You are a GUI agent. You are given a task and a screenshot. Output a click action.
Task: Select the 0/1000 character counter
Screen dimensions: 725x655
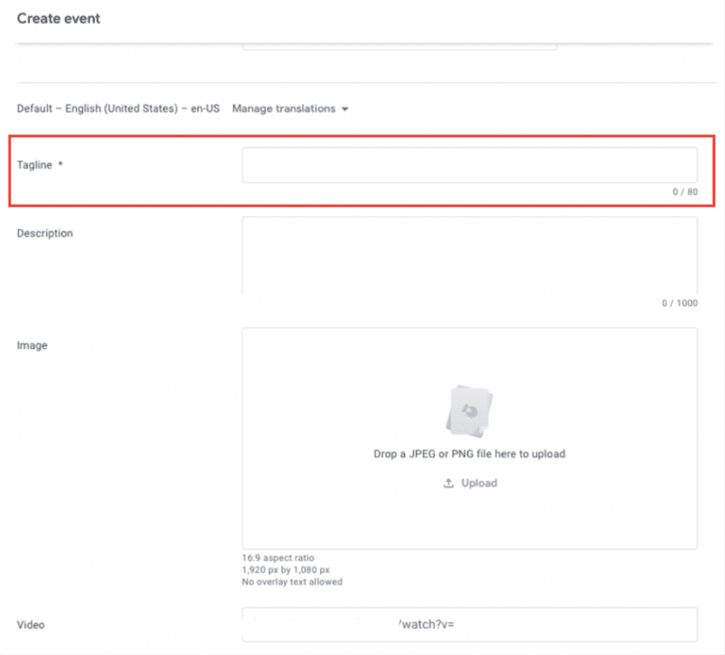[681, 302]
